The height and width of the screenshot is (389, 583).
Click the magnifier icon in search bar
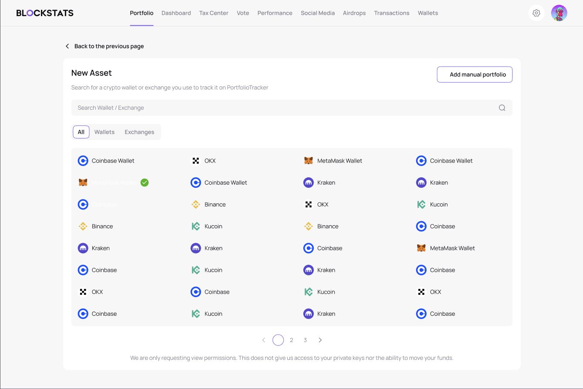(x=502, y=108)
